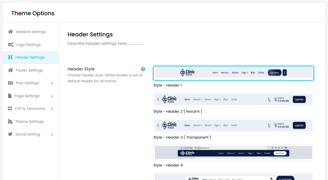
Task: Click the Logo Settings gears icon
Action: (11, 45)
